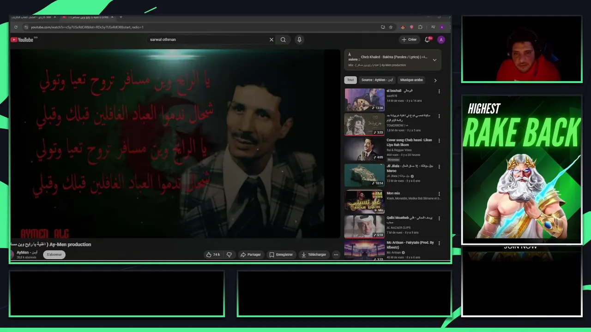591x332 pixels.
Task: Like the video with 74 k button
Action: (x=213, y=255)
